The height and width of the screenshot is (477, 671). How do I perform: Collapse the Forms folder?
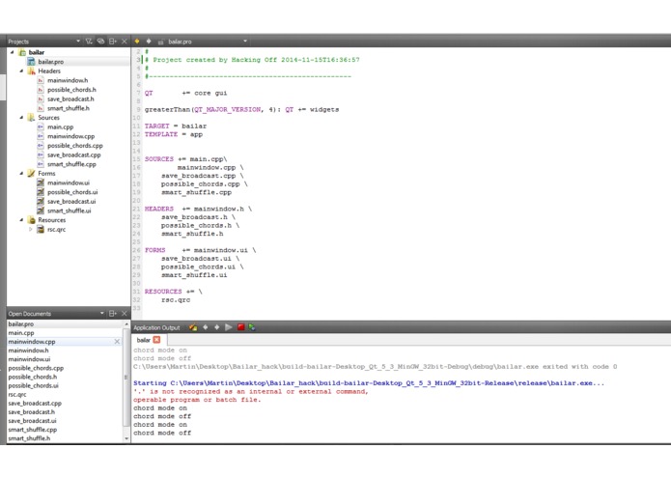point(21,173)
